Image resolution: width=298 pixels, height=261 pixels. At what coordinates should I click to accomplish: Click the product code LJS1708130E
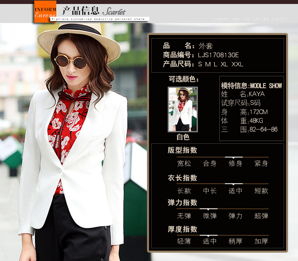pyautogui.click(x=218, y=55)
